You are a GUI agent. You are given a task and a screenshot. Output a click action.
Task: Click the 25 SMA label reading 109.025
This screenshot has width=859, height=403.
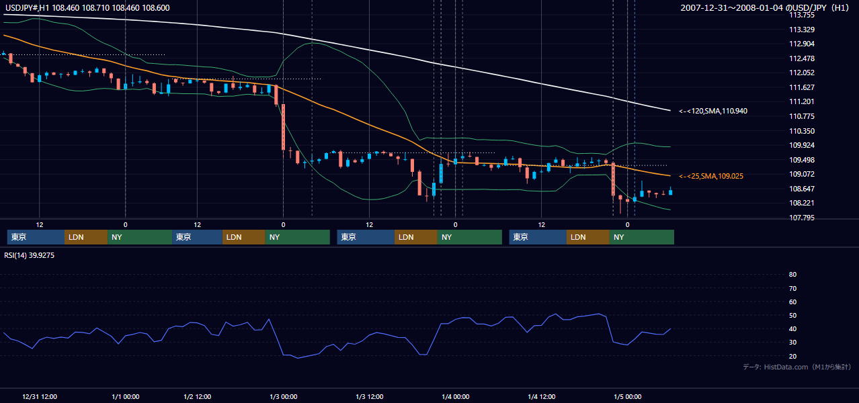click(x=712, y=176)
